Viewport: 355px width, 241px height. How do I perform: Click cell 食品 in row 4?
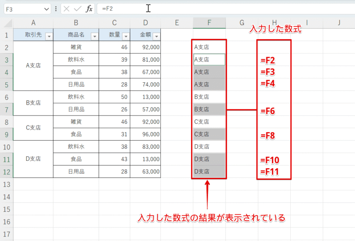76,72
